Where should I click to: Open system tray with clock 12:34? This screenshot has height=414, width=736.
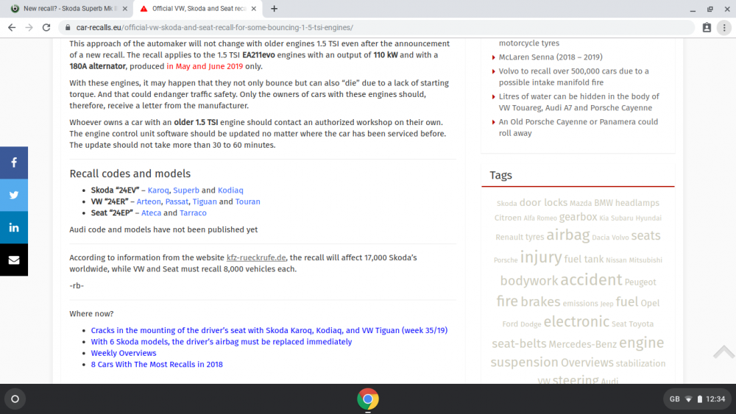(x=697, y=399)
